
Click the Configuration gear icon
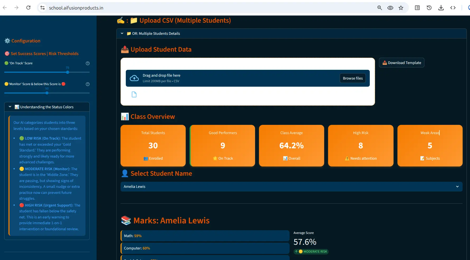click(x=7, y=41)
